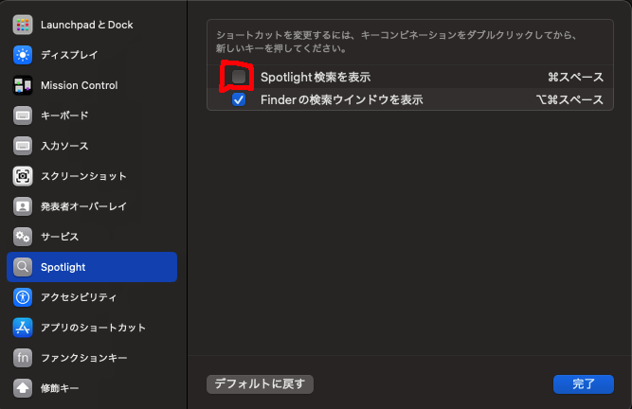This screenshot has height=409, width=632.
Task: Click the サービス gears icon
Action: (23, 237)
